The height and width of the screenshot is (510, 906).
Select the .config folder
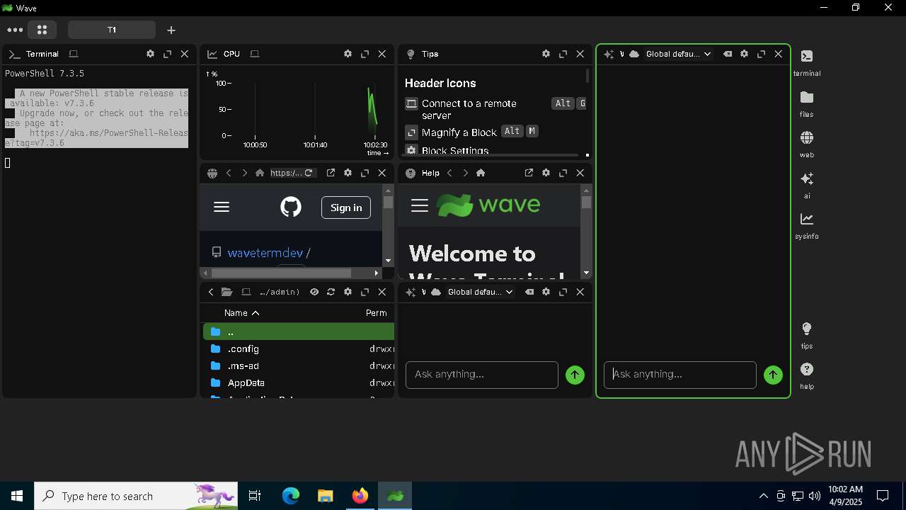click(298, 348)
